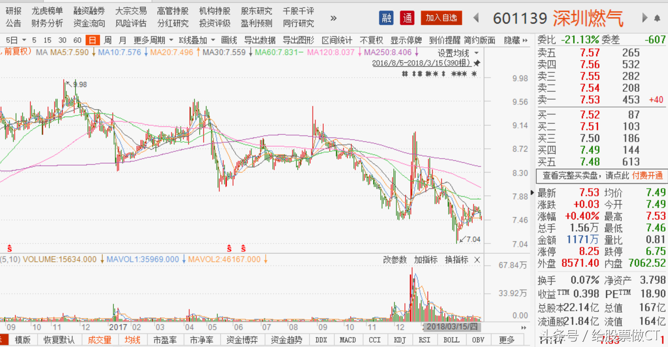Open the 研报 menu
Image resolution: width=668 pixels, height=347 pixels.
pyautogui.click(x=13, y=11)
